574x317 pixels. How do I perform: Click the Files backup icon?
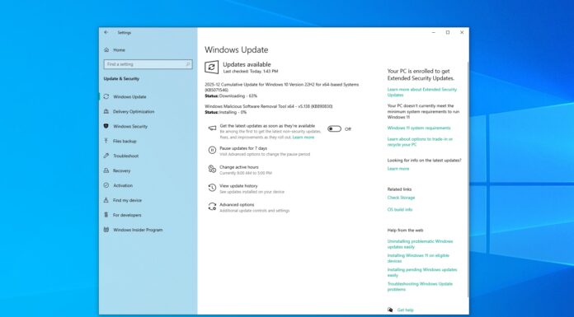[x=106, y=141]
